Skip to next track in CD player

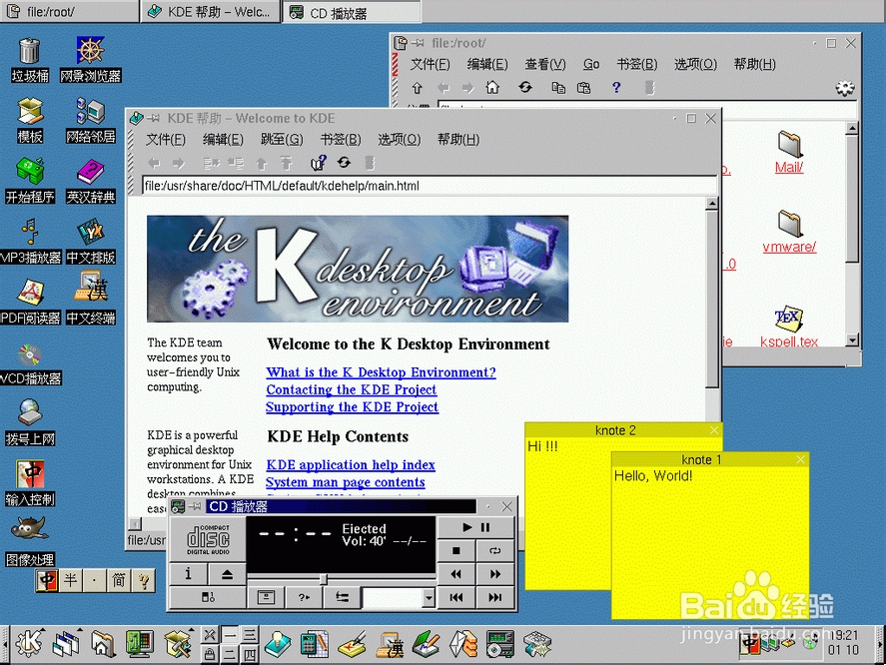pyautogui.click(x=495, y=597)
